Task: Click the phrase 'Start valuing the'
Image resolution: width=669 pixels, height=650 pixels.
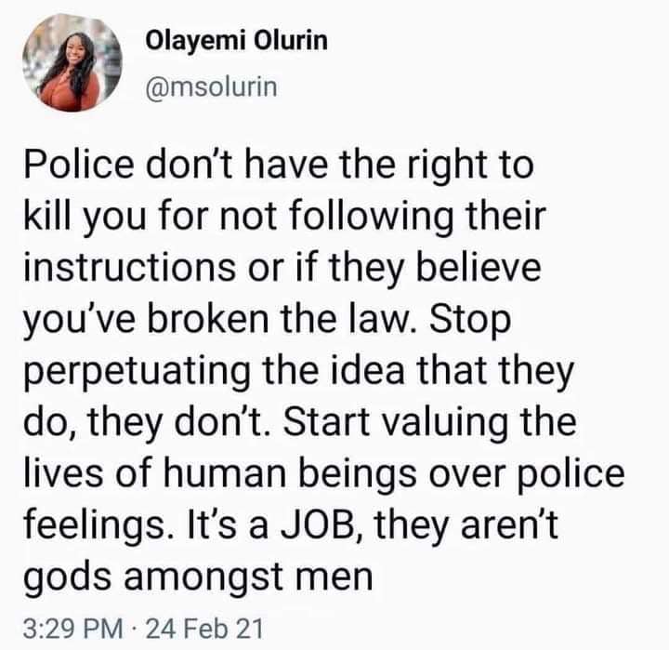Action: [429, 422]
